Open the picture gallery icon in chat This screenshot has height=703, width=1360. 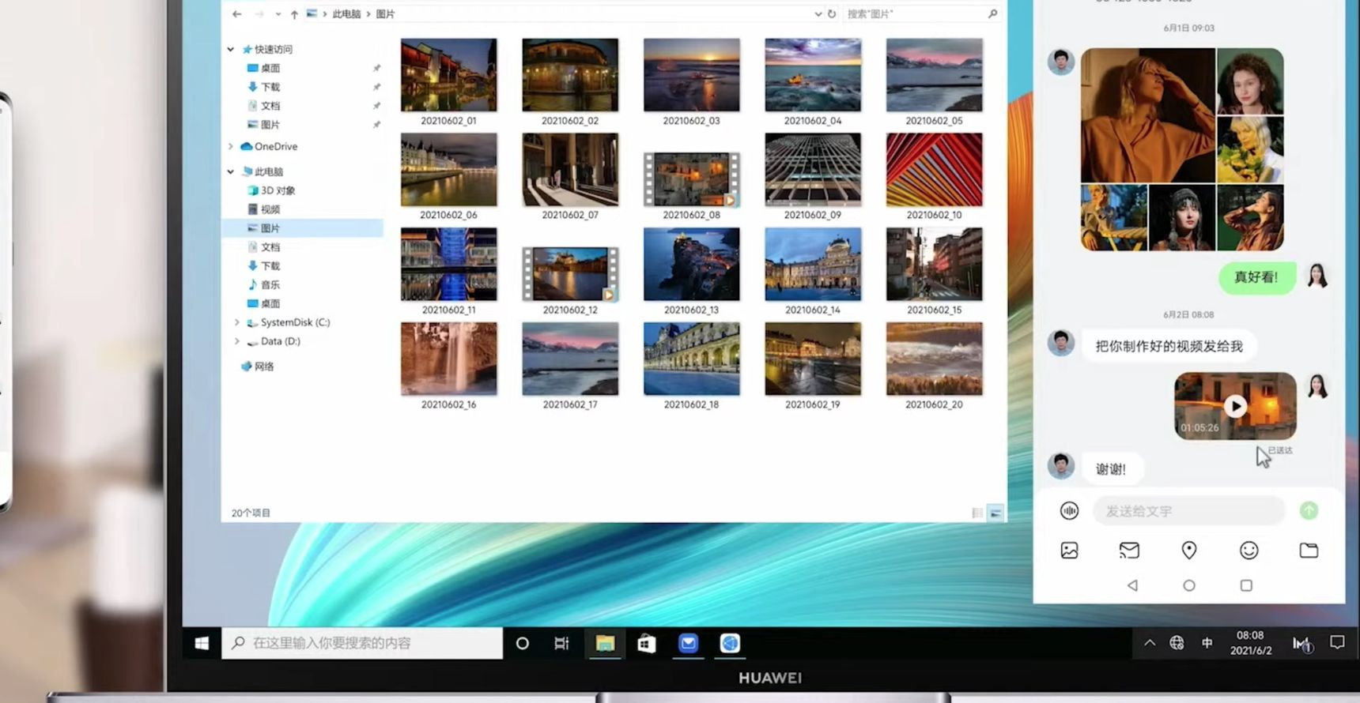1069,551
